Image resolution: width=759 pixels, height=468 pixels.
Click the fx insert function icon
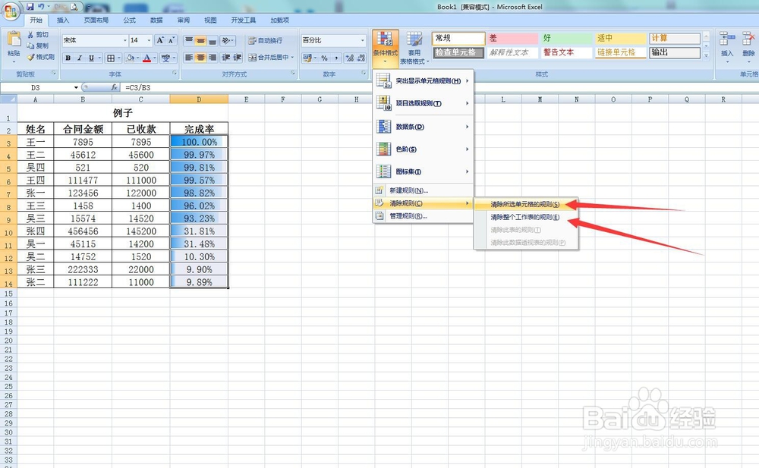(x=114, y=87)
